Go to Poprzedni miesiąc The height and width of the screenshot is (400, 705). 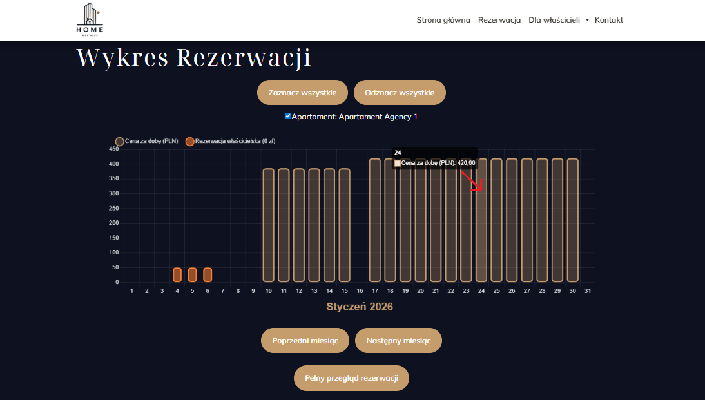coord(305,341)
